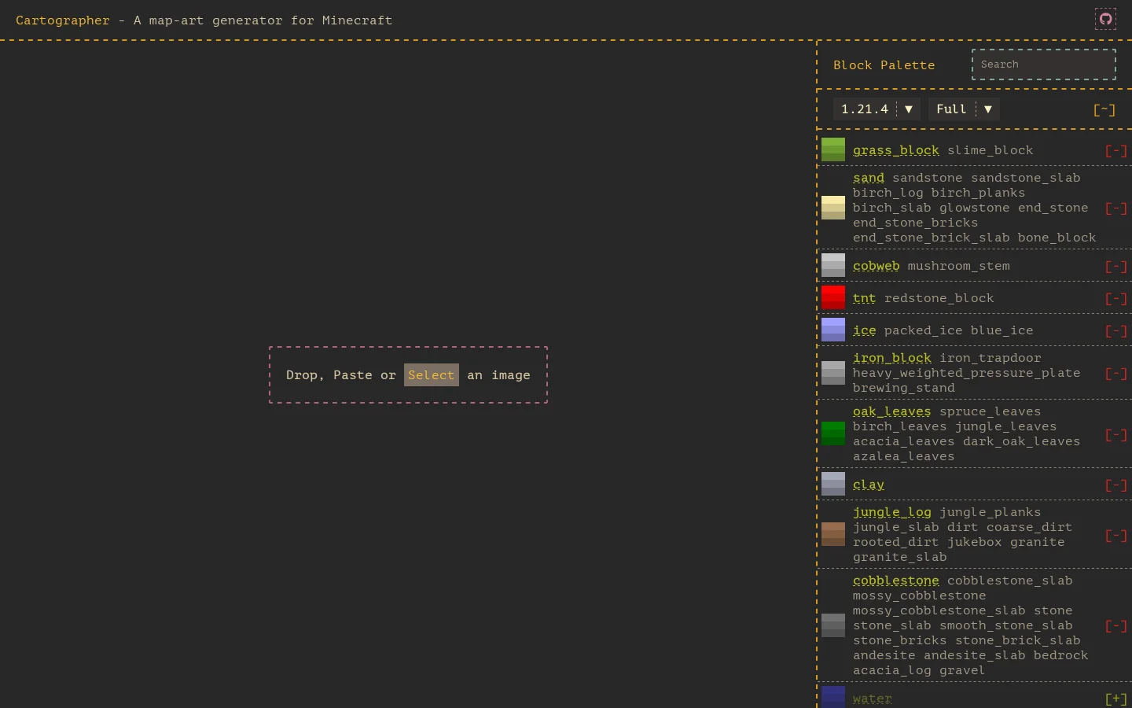Disable the tnt color row [-]

pyautogui.click(x=1116, y=299)
